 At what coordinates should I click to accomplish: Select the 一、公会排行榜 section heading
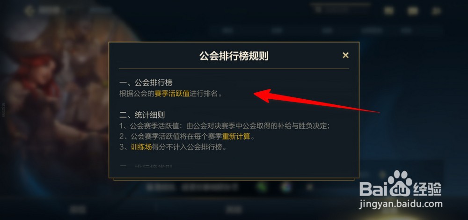tap(146, 82)
